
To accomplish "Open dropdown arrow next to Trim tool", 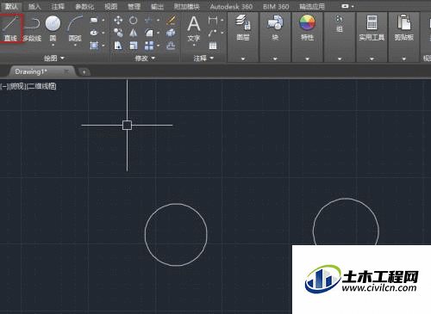I will [x=158, y=20].
